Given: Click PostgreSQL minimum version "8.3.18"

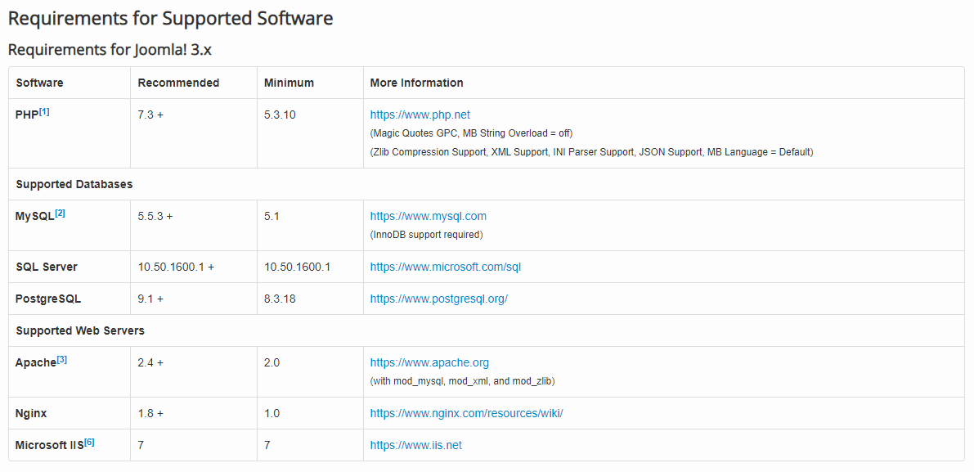Looking at the screenshot, I should coord(280,299).
